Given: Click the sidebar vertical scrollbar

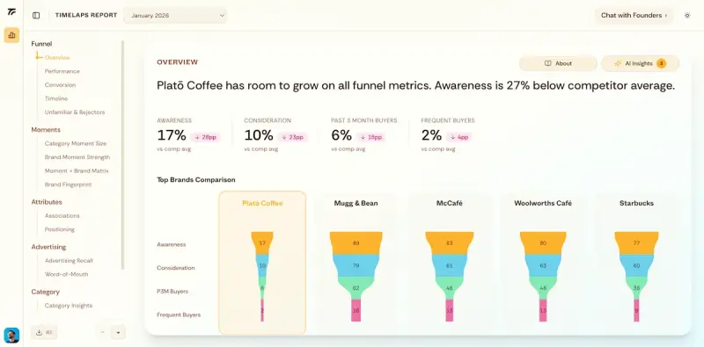Looking at the screenshot, I should tap(122, 155).
